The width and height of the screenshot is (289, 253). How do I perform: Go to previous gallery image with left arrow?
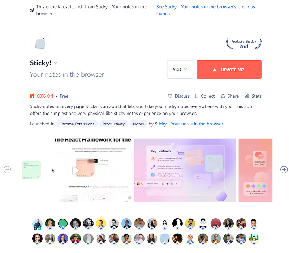coord(7,169)
